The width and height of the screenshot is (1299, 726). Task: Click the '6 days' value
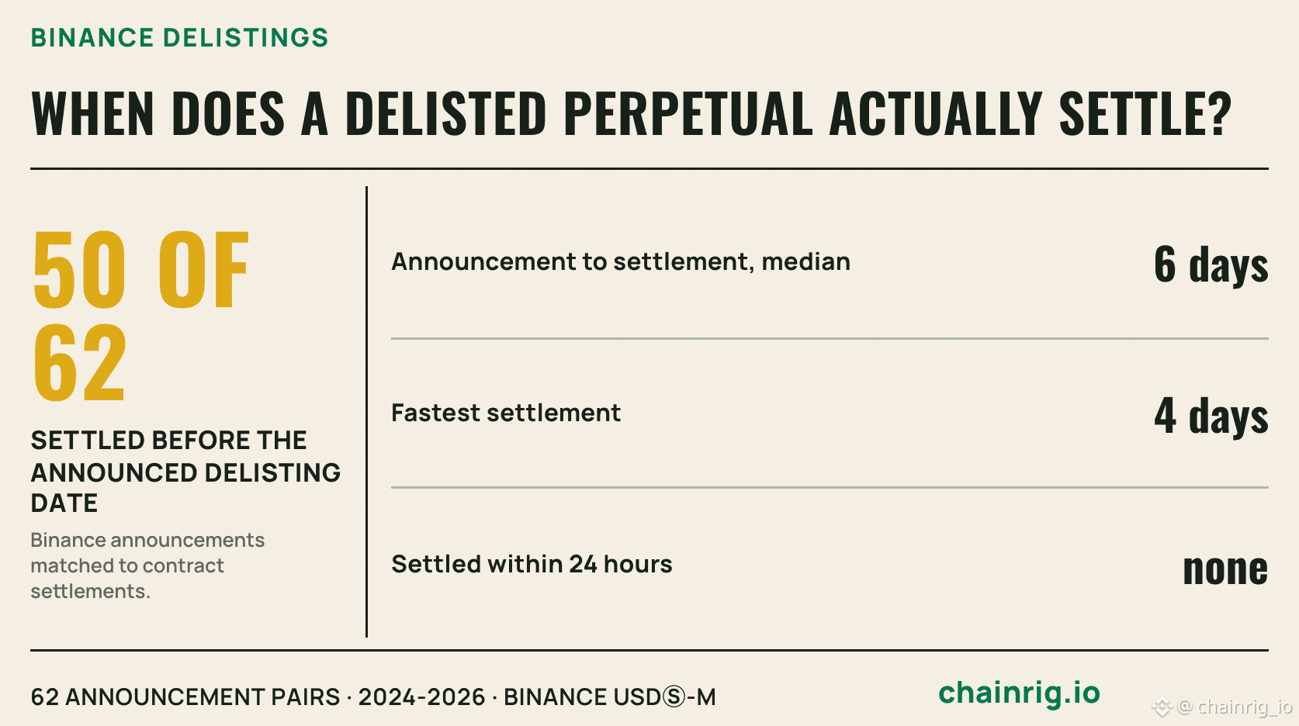[1211, 264]
